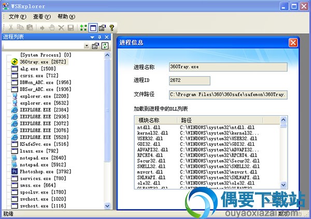Open the process list filter dropdown arrow
311x219 pixels.
pyautogui.click(x=87, y=46)
